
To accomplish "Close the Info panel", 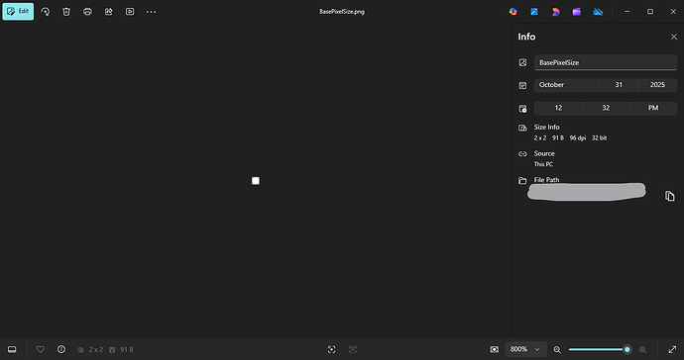I will pyautogui.click(x=673, y=37).
